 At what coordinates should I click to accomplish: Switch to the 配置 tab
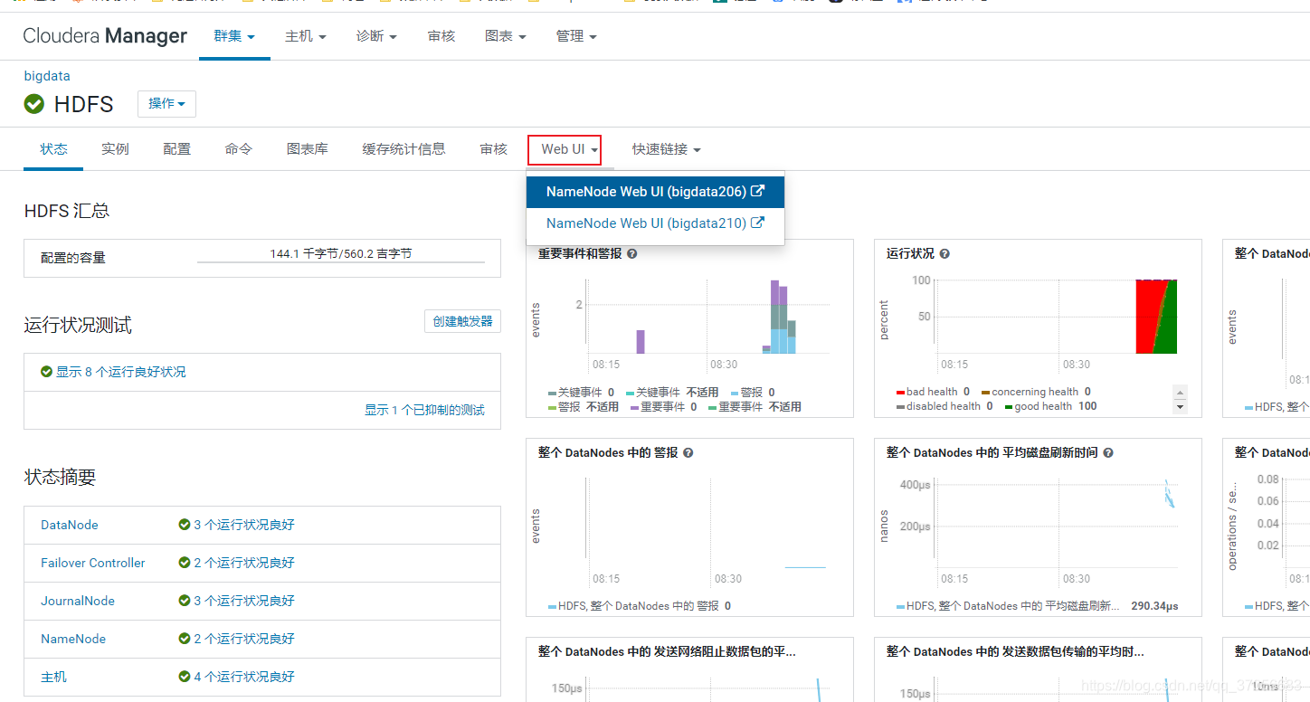[x=177, y=149]
